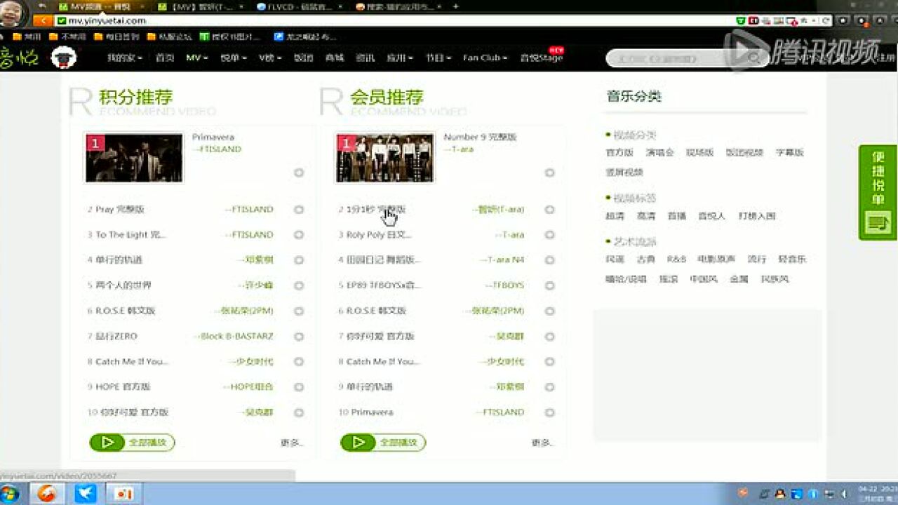
Task: Open the 民族风 genre link
Action: pos(775,279)
